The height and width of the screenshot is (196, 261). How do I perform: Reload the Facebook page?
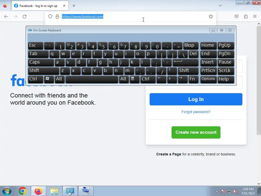[24, 17]
